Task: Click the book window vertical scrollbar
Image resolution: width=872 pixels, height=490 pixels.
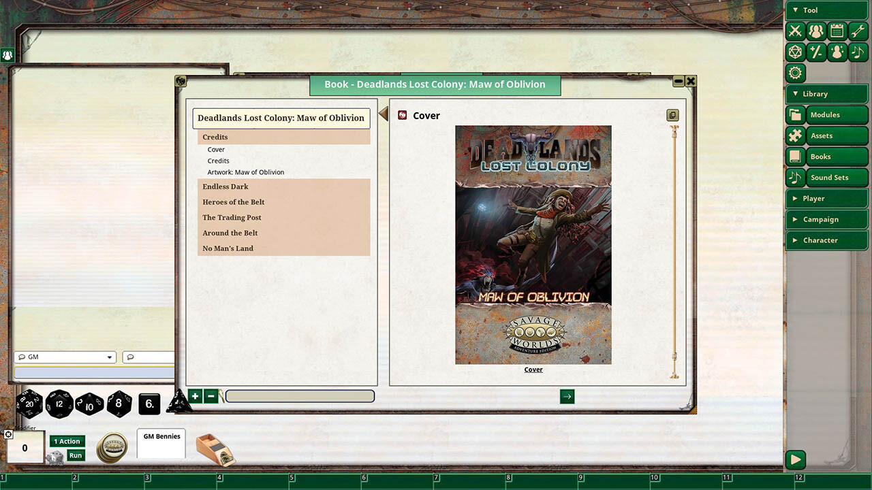Action: coord(673,245)
